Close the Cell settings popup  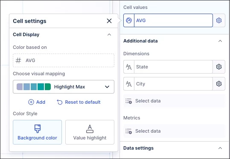(x=109, y=21)
